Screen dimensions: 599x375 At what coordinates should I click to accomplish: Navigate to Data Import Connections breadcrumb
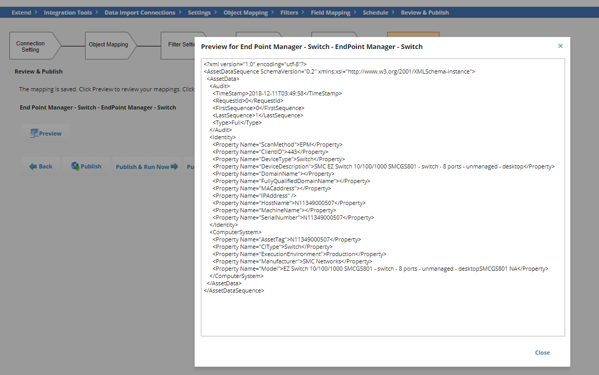pos(140,13)
